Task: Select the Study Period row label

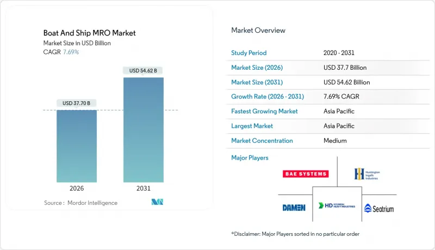Action: [250, 53]
